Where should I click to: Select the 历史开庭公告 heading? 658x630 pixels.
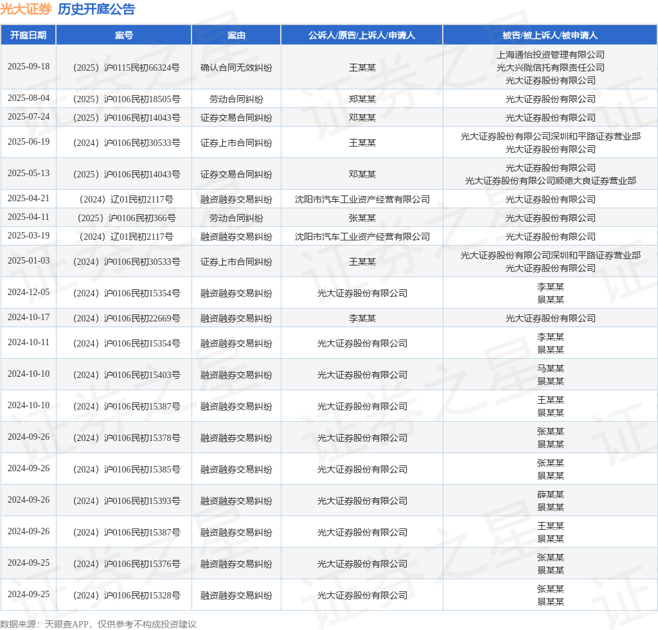click(x=96, y=9)
